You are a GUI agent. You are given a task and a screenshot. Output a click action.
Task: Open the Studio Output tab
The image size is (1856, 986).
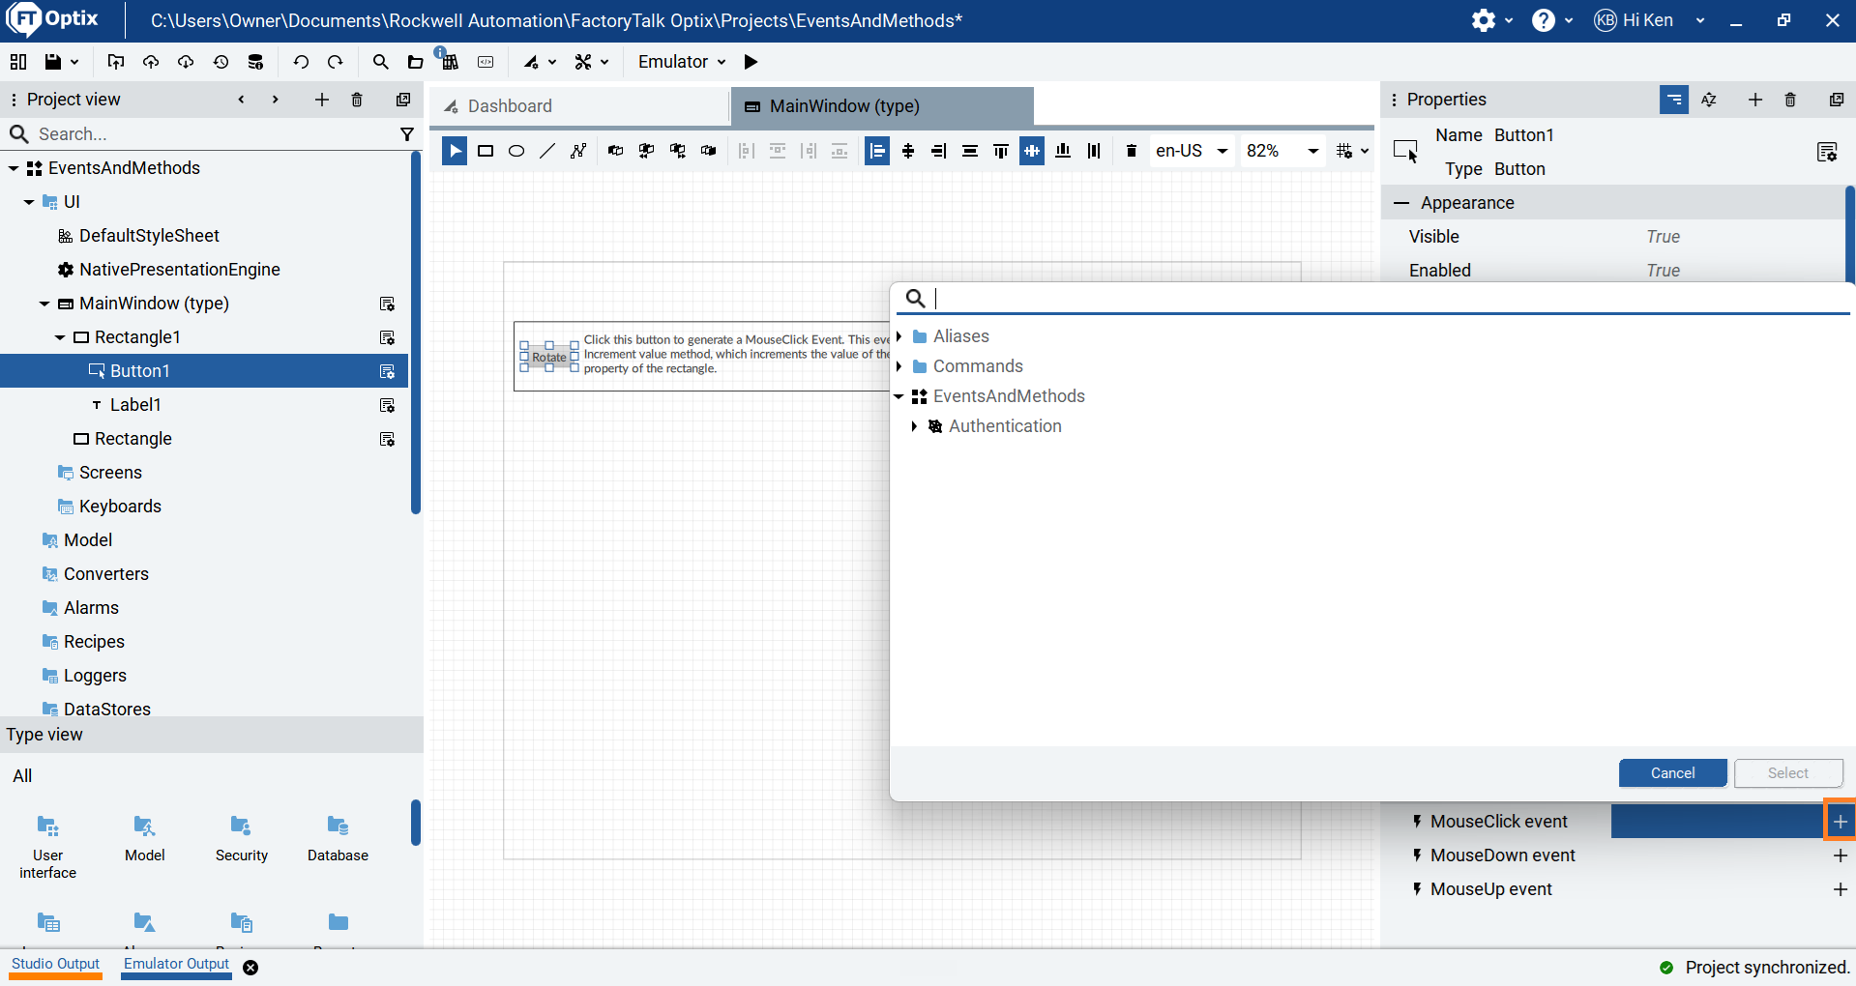tap(56, 965)
